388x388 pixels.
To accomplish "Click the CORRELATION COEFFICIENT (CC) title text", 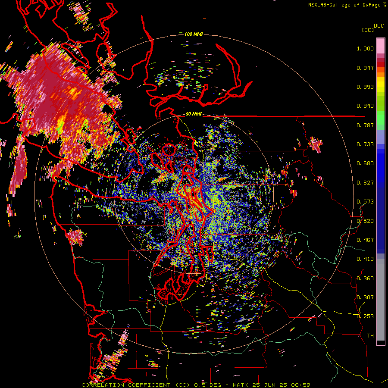I will pyautogui.click(x=136, y=385).
